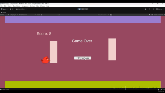This screenshot has width=165, height=93.
Task: Pause the running game
Action: pos(83,9)
